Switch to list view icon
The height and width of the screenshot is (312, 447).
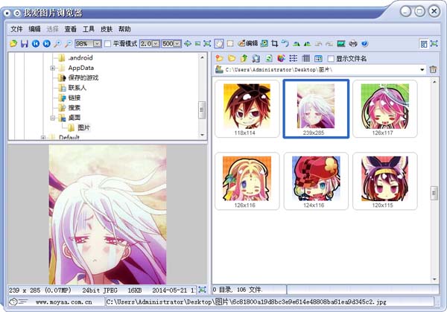[x=294, y=58]
